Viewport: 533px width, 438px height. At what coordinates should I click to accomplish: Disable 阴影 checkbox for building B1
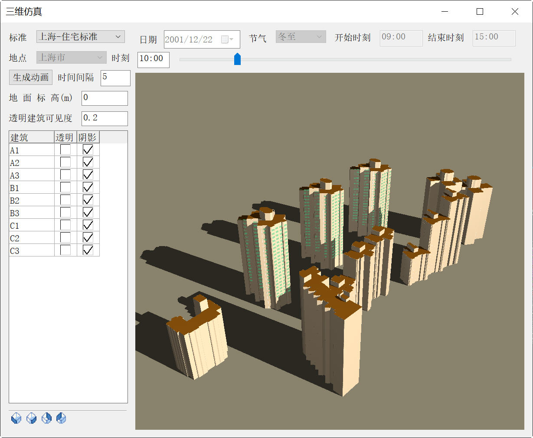[88, 188]
